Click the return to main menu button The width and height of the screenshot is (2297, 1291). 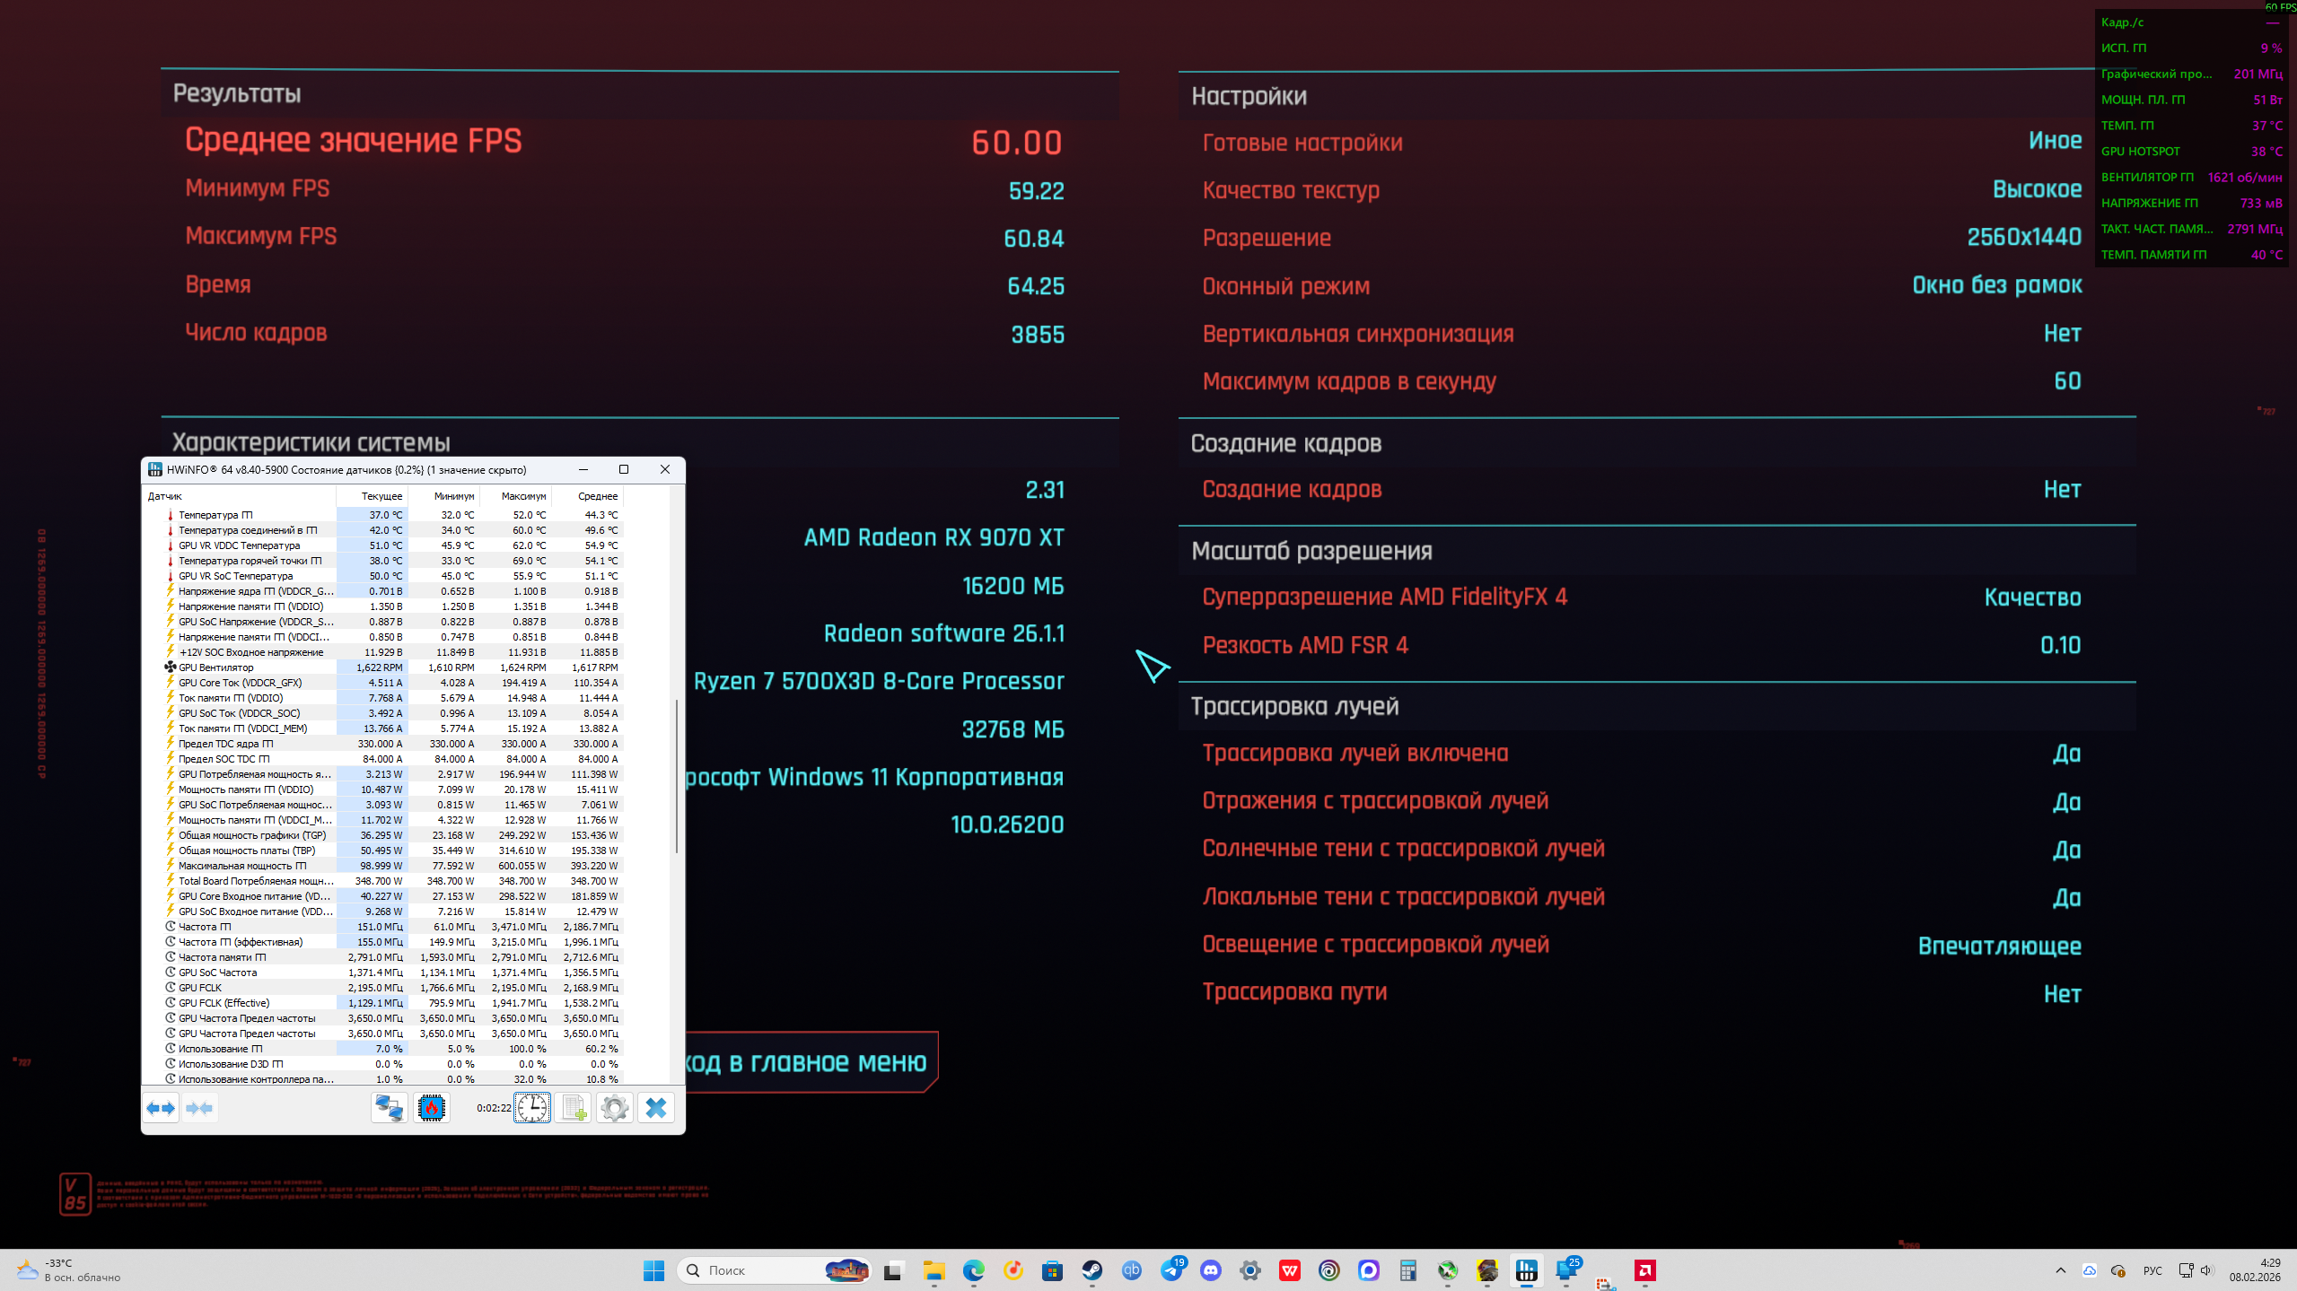(808, 1062)
